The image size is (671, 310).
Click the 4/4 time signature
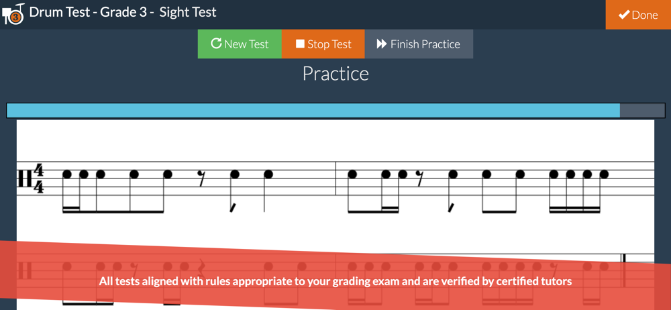click(x=38, y=178)
